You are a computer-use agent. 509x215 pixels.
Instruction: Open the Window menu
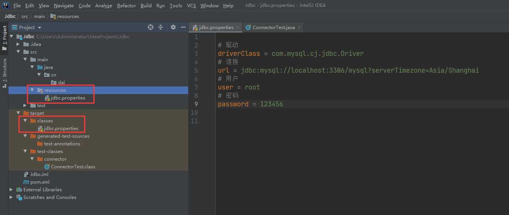(x=209, y=6)
